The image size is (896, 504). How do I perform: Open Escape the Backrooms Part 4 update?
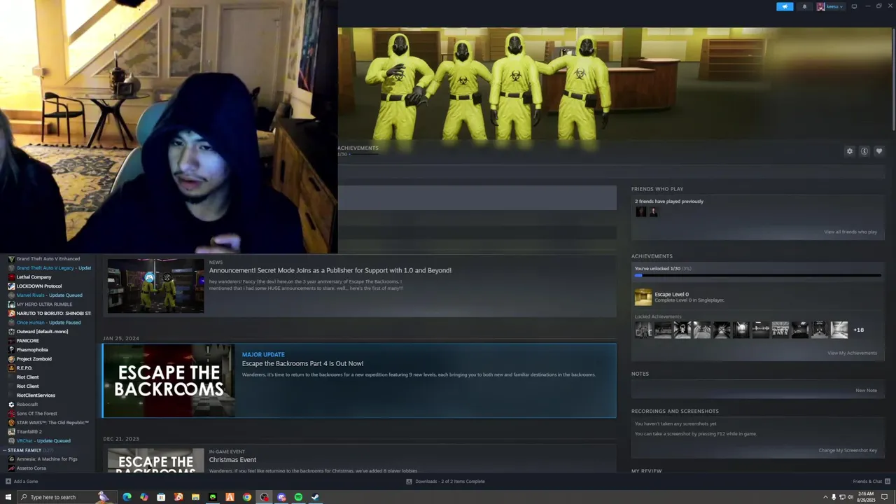pyautogui.click(x=302, y=363)
